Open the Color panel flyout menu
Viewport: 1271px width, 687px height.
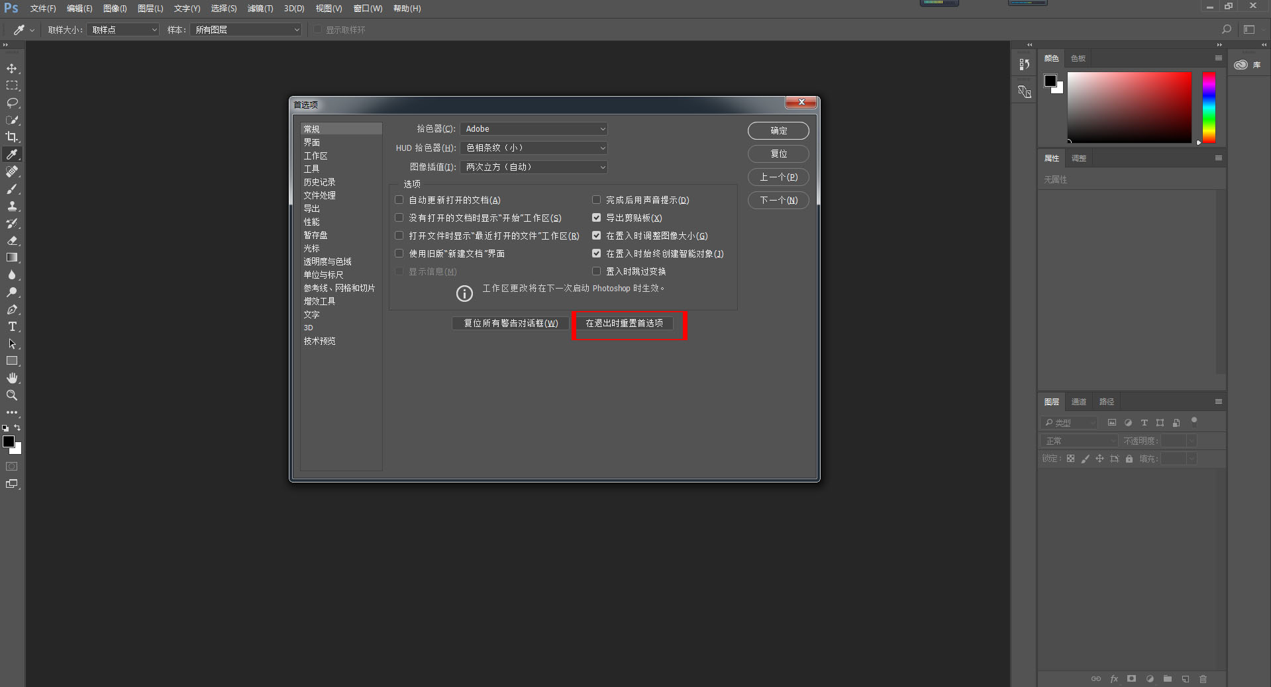(x=1218, y=58)
